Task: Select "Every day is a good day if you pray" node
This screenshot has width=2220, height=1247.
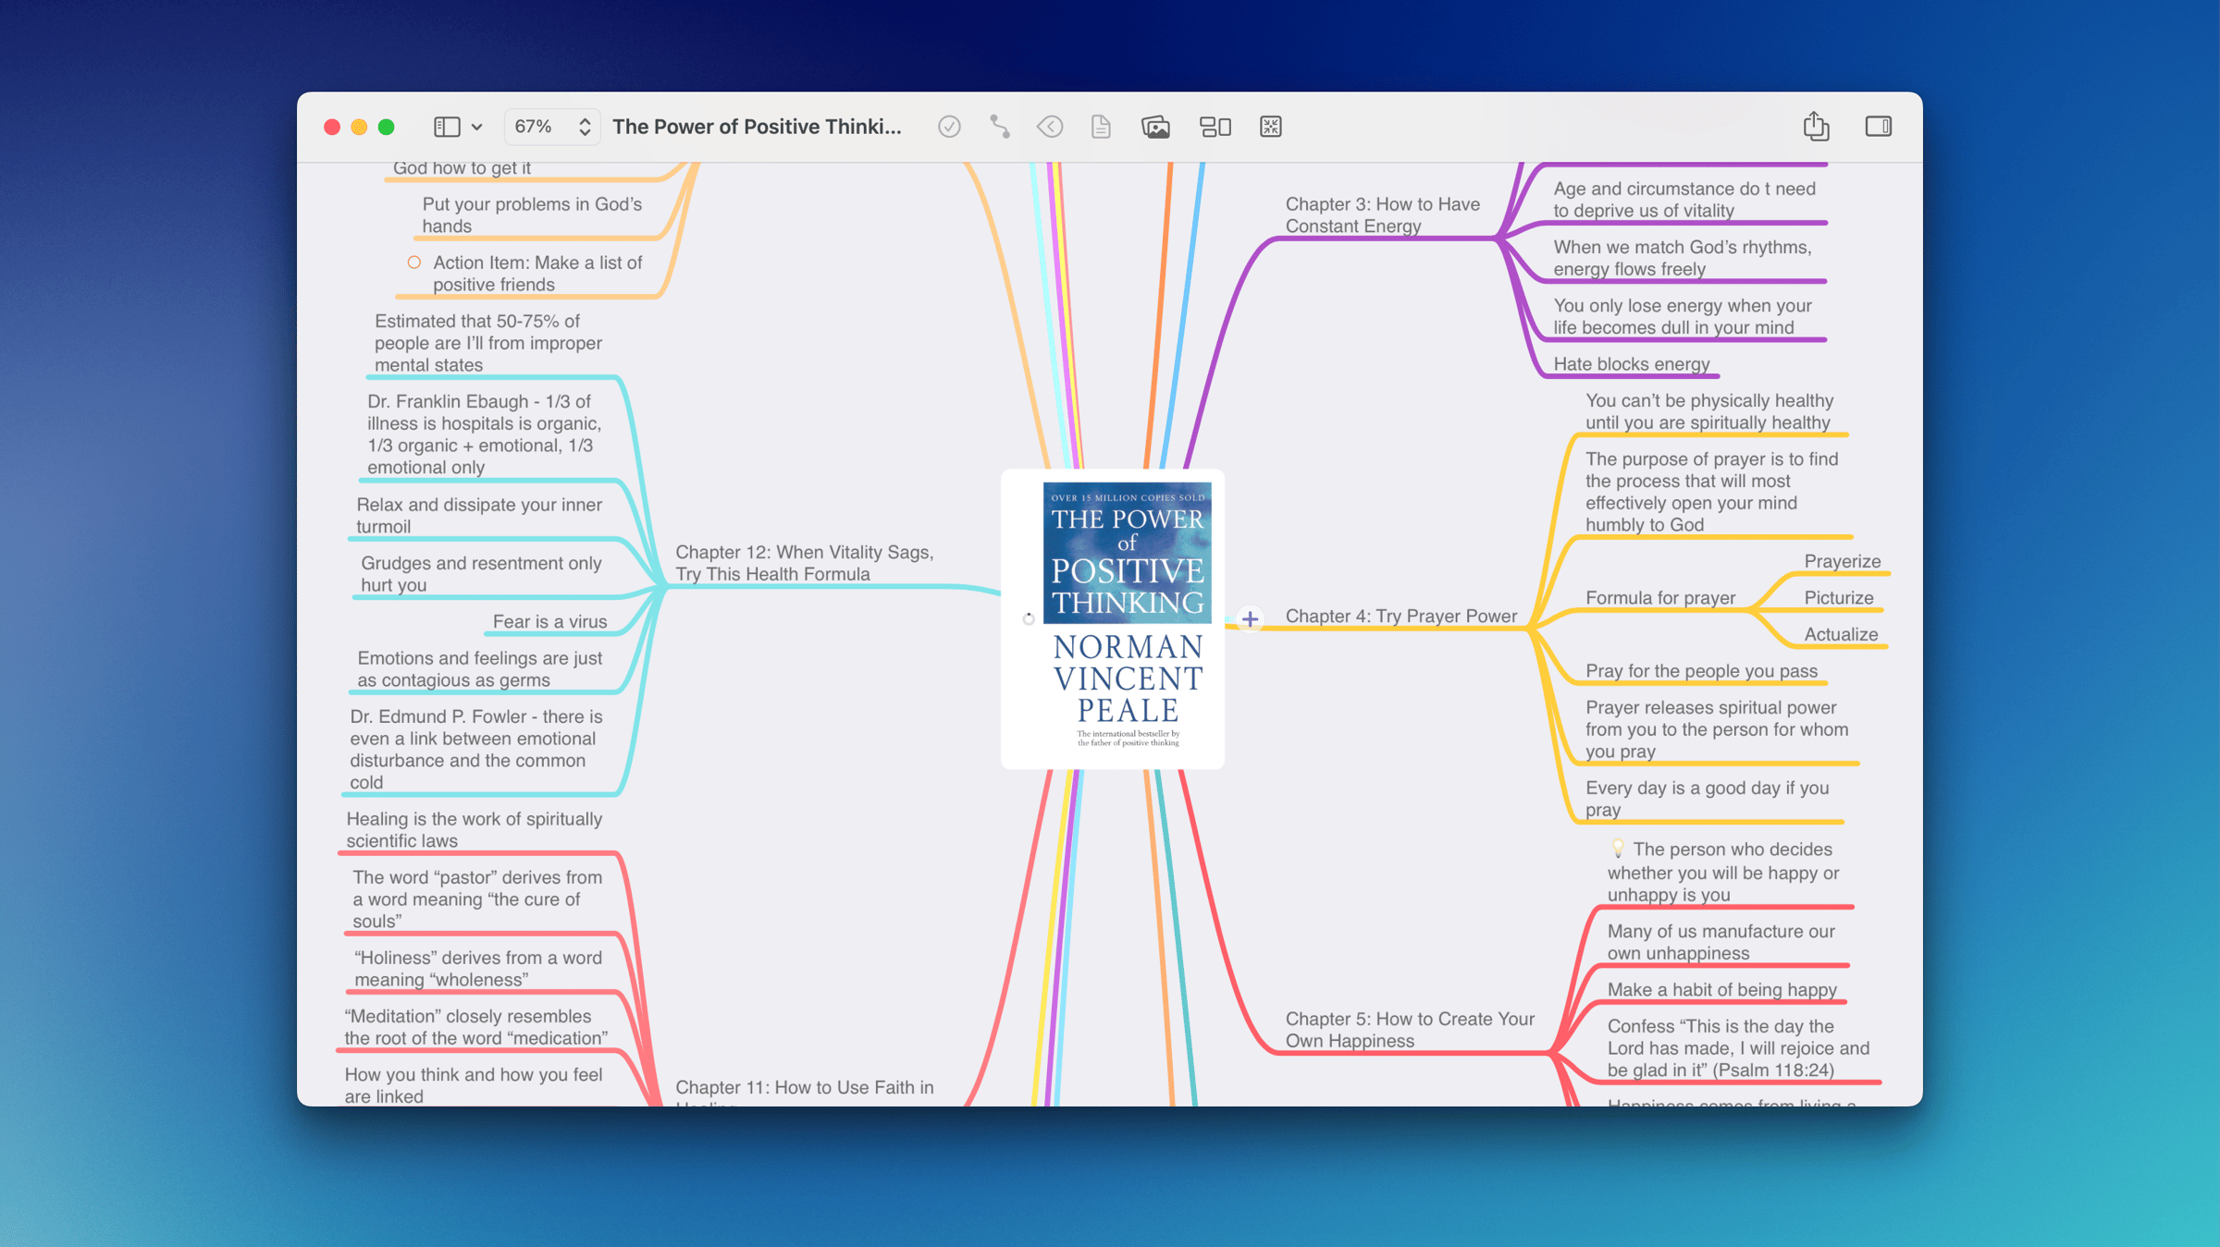Action: coord(1707,799)
